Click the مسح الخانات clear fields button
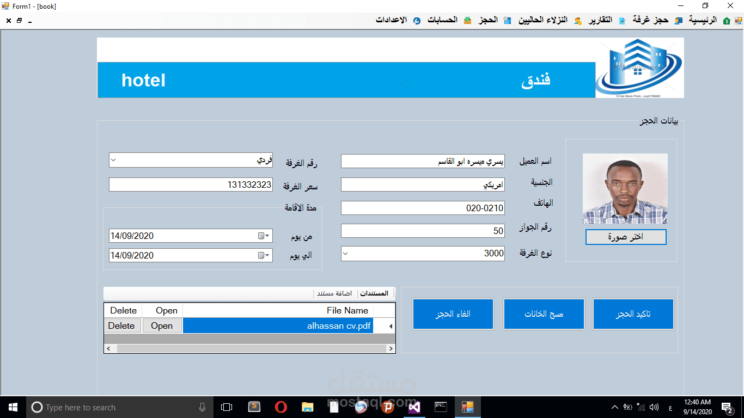Screen dimensions: 744x418 [544, 314]
